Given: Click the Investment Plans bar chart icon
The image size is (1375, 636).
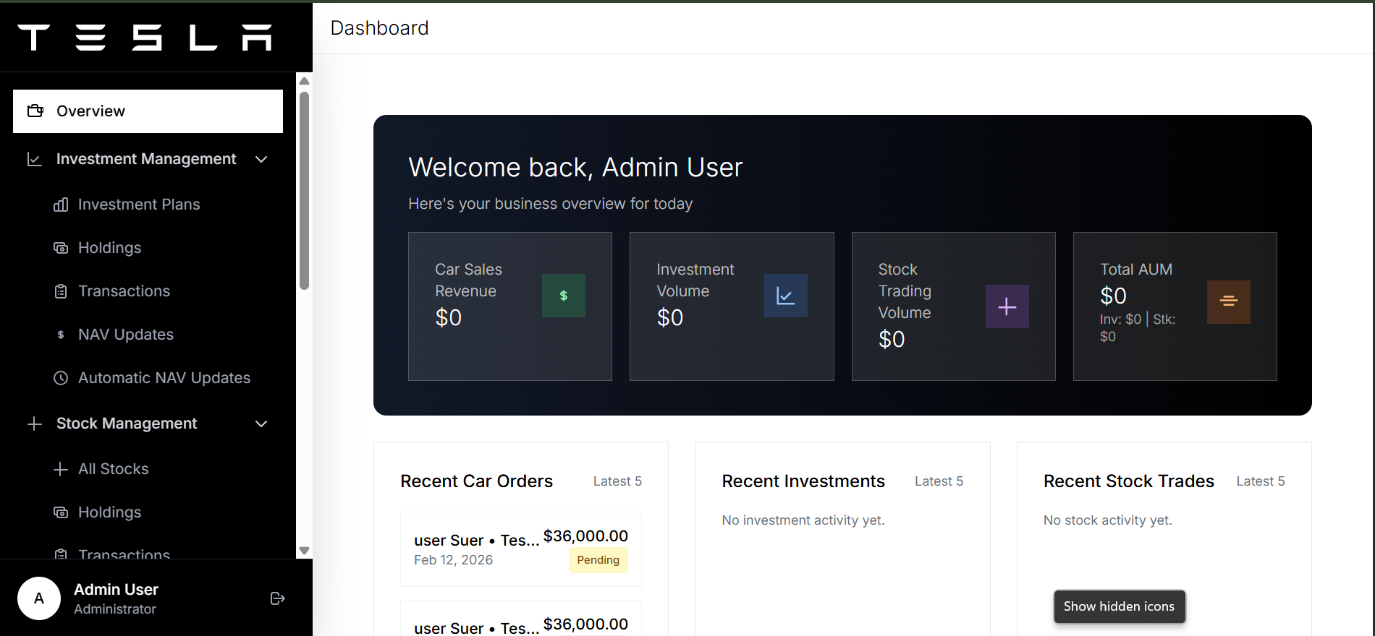Looking at the screenshot, I should (x=61, y=205).
